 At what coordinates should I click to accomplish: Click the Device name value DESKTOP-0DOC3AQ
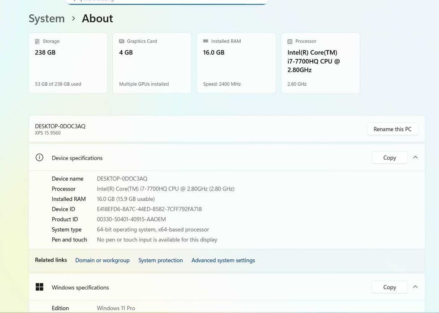coord(122,179)
